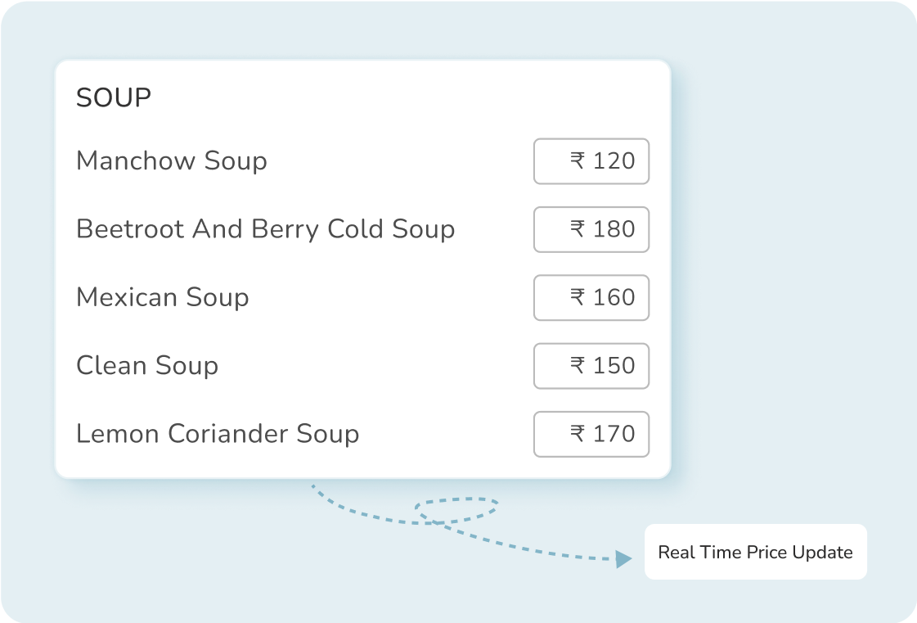The height and width of the screenshot is (623, 917).
Task: Click the rupee symbol beside 160
Action: pyautogui.click(x=578, y=297)
